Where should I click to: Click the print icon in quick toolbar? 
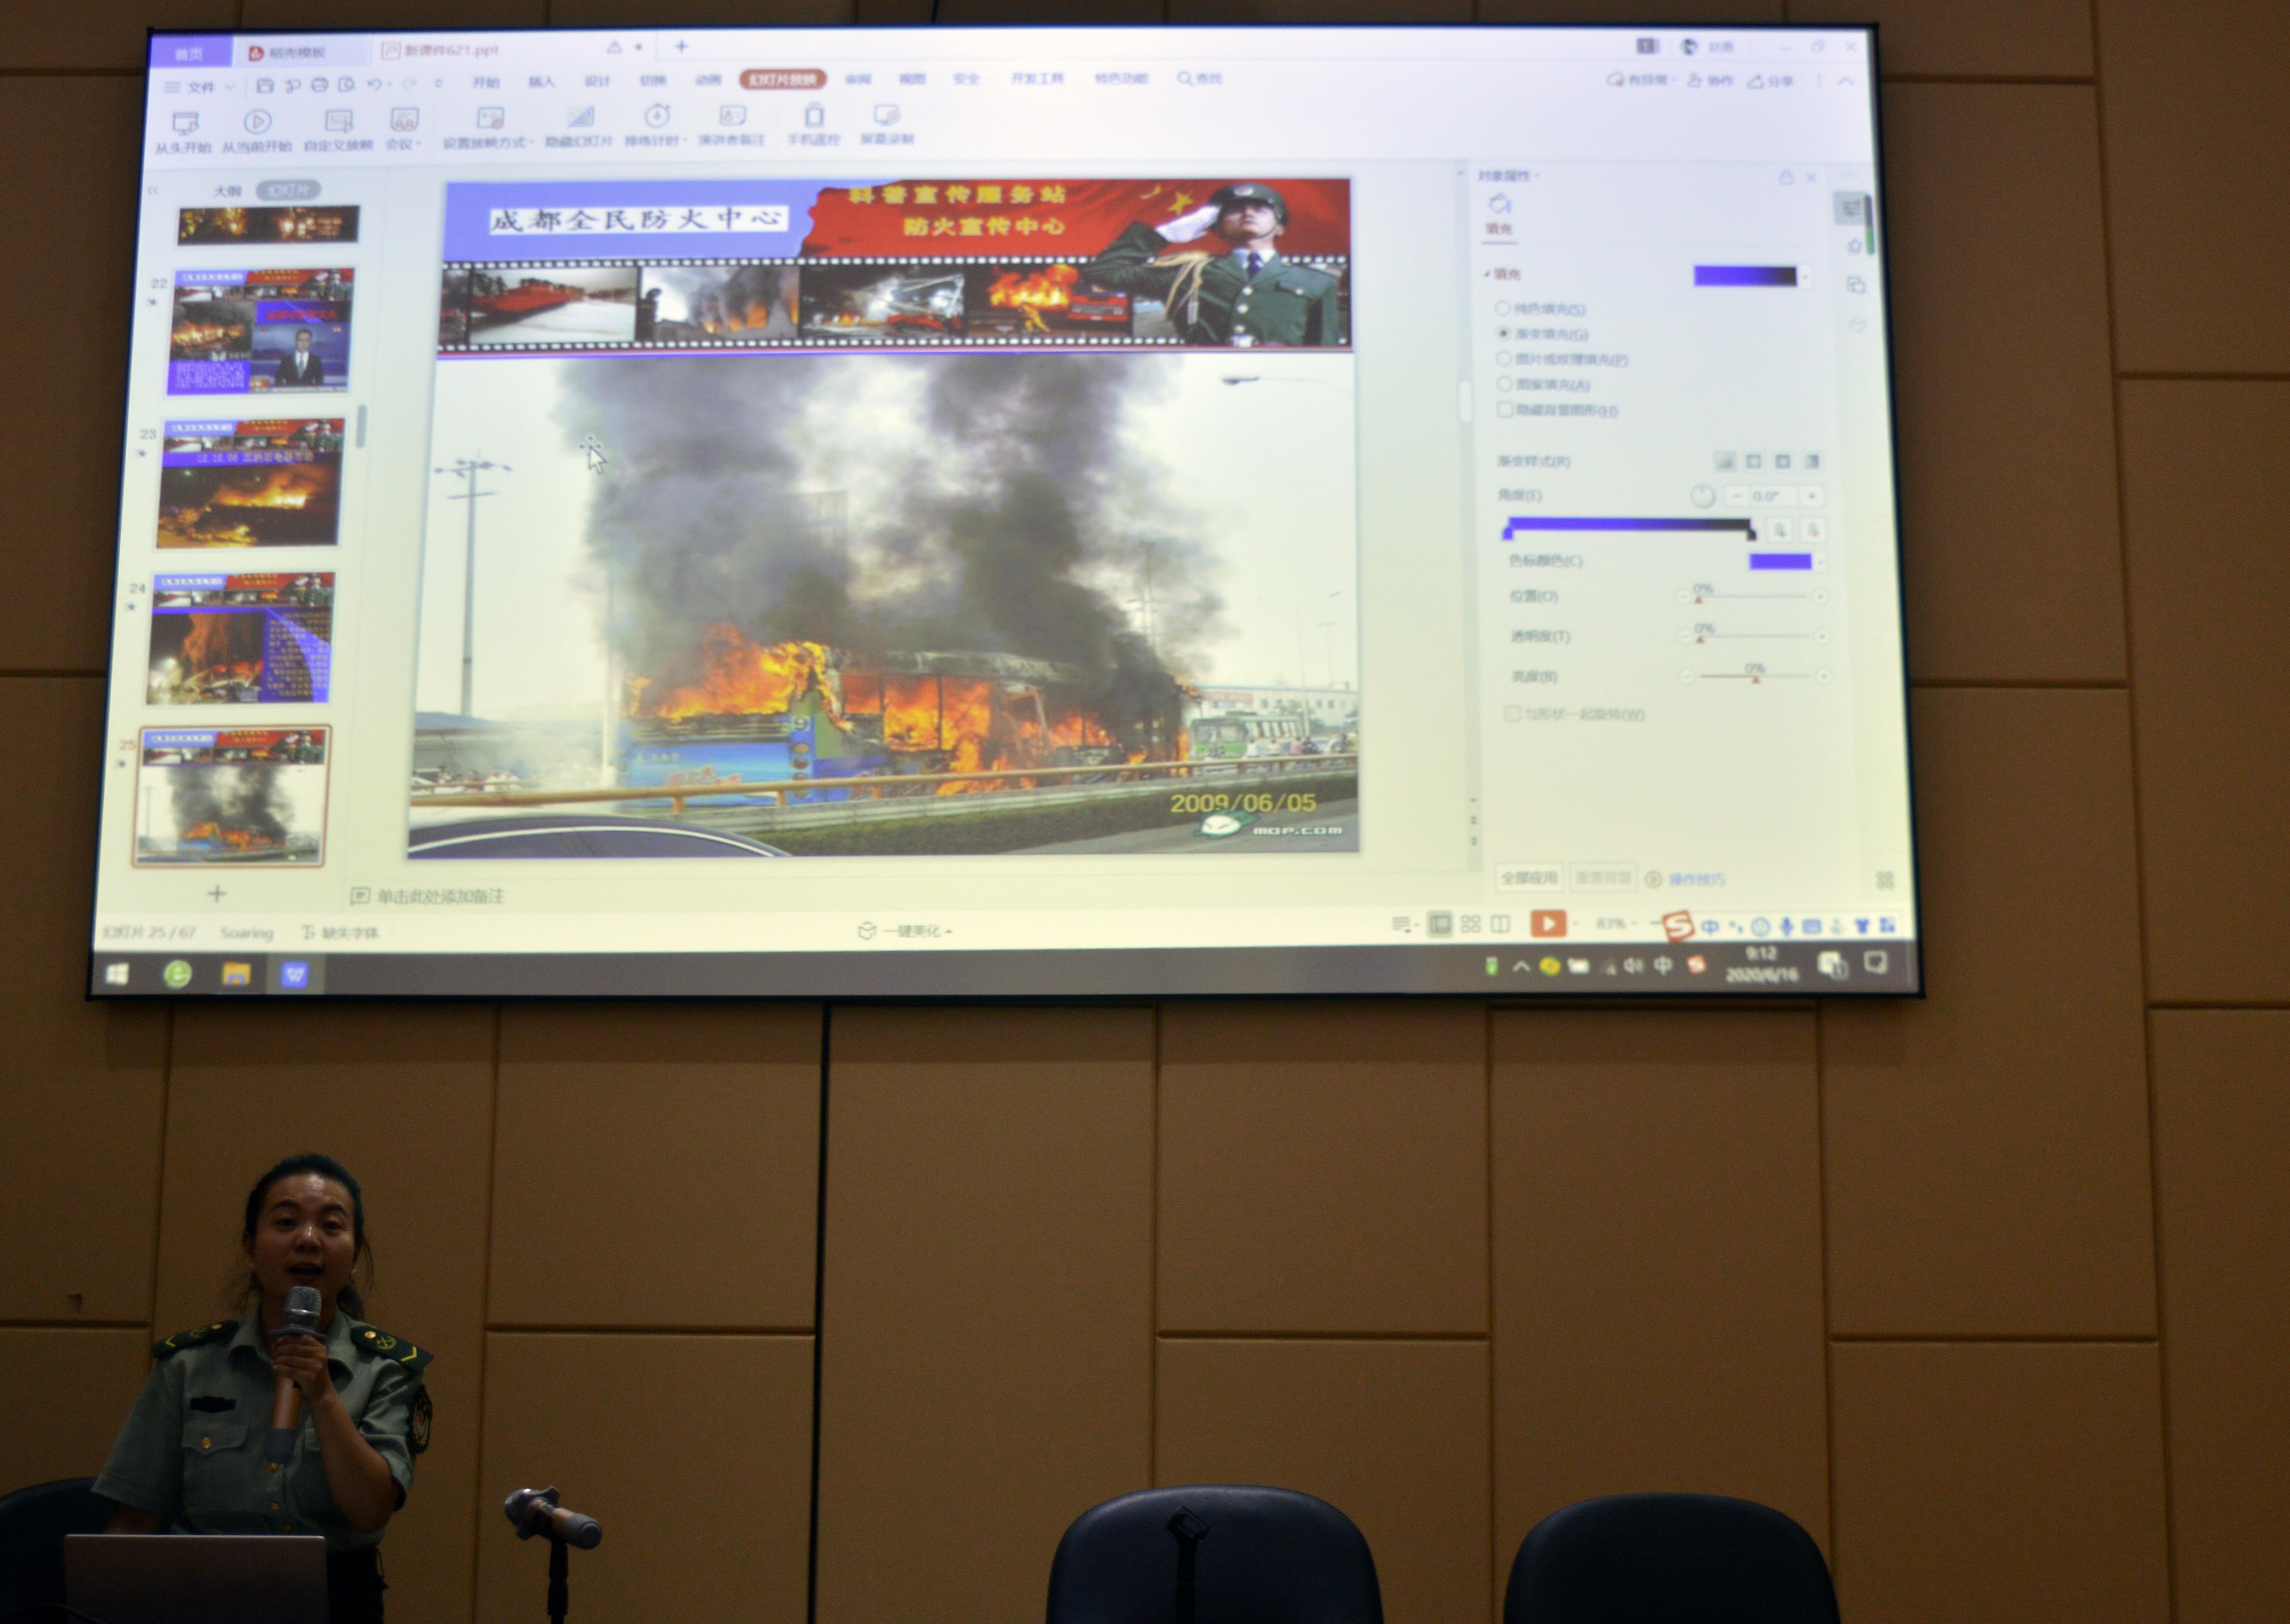(x=319, y=85)
